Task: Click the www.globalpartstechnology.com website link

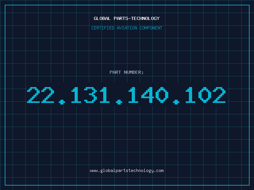Action: [x=127, y=171]
